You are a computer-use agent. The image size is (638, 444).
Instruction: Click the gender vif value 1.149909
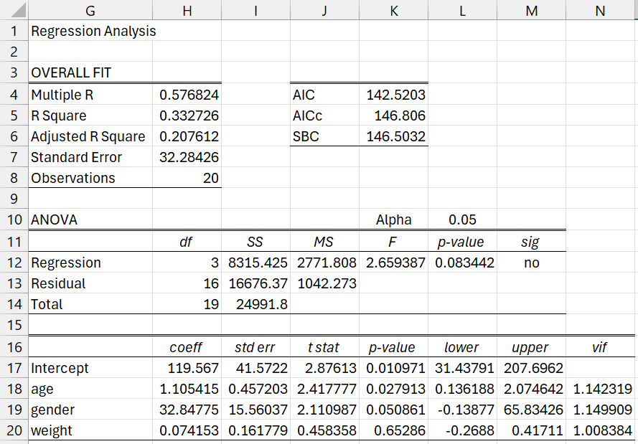601,410
